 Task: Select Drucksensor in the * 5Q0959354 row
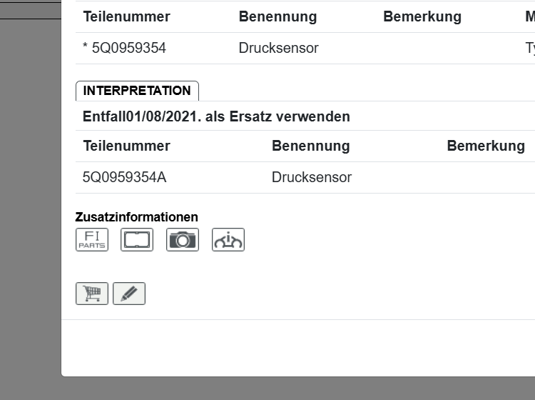[x=279, y=49]
